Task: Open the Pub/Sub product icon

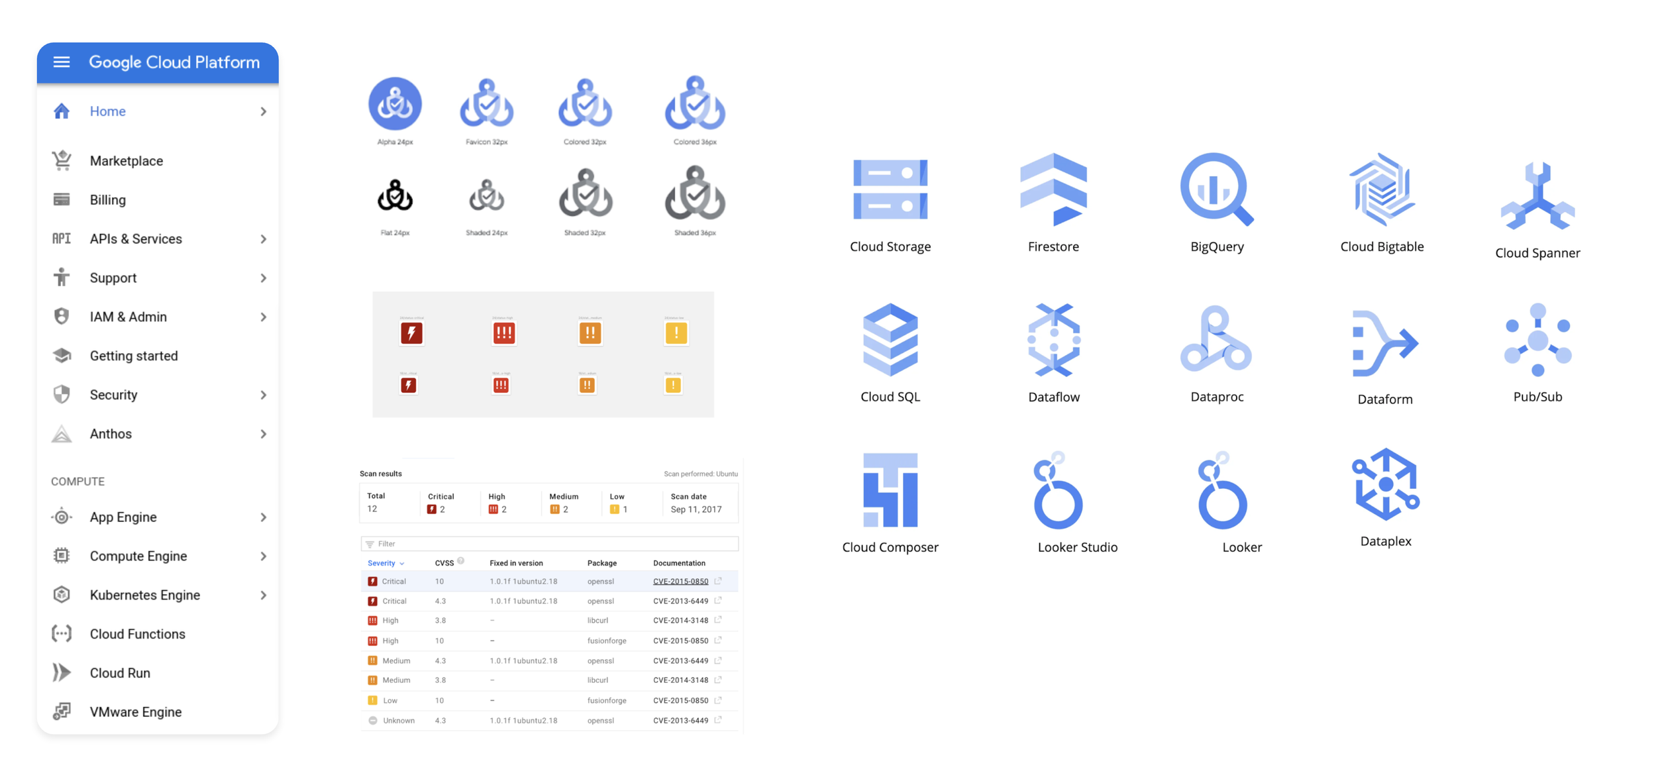Action: 1537,340
